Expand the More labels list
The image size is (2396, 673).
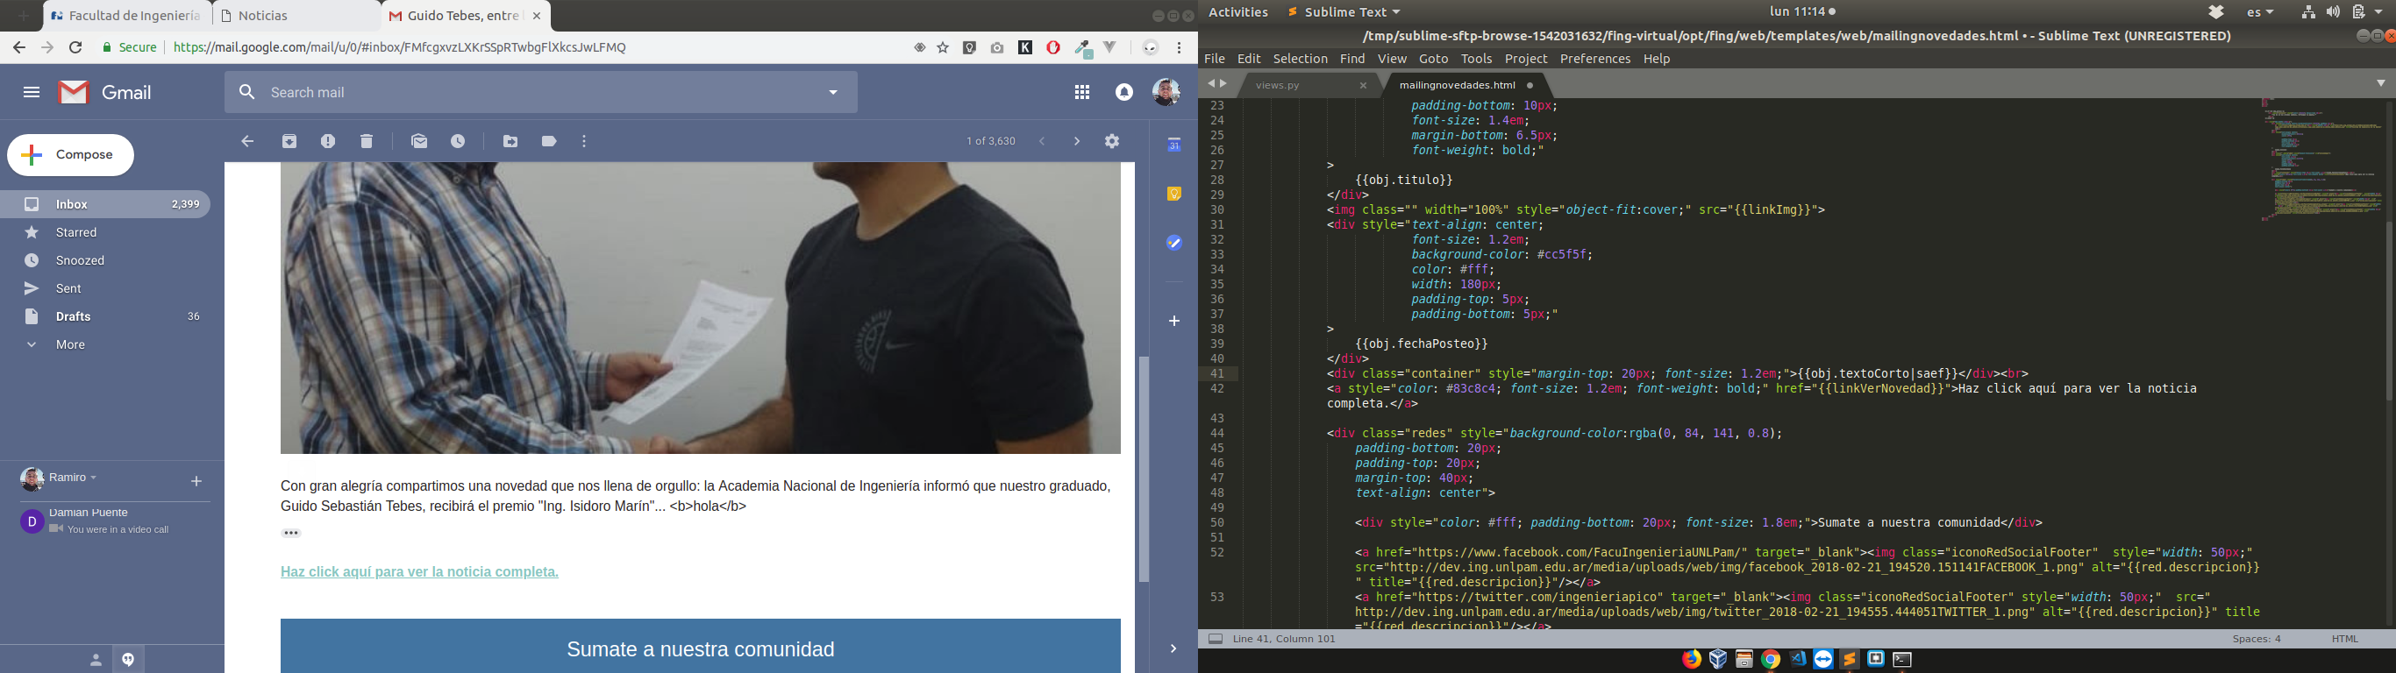pos(70,345)
